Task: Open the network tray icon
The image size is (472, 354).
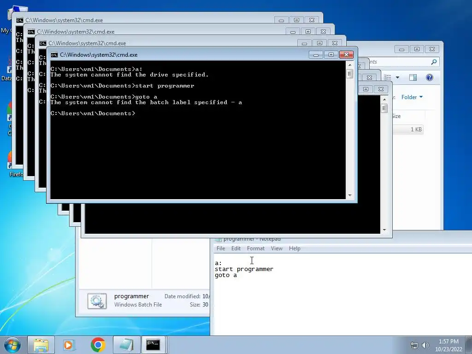Action: pyautogui.click(x=414, y=345)
